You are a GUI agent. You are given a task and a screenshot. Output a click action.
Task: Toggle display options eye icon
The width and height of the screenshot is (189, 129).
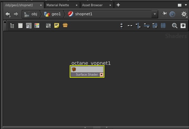[x=183, y=26]
